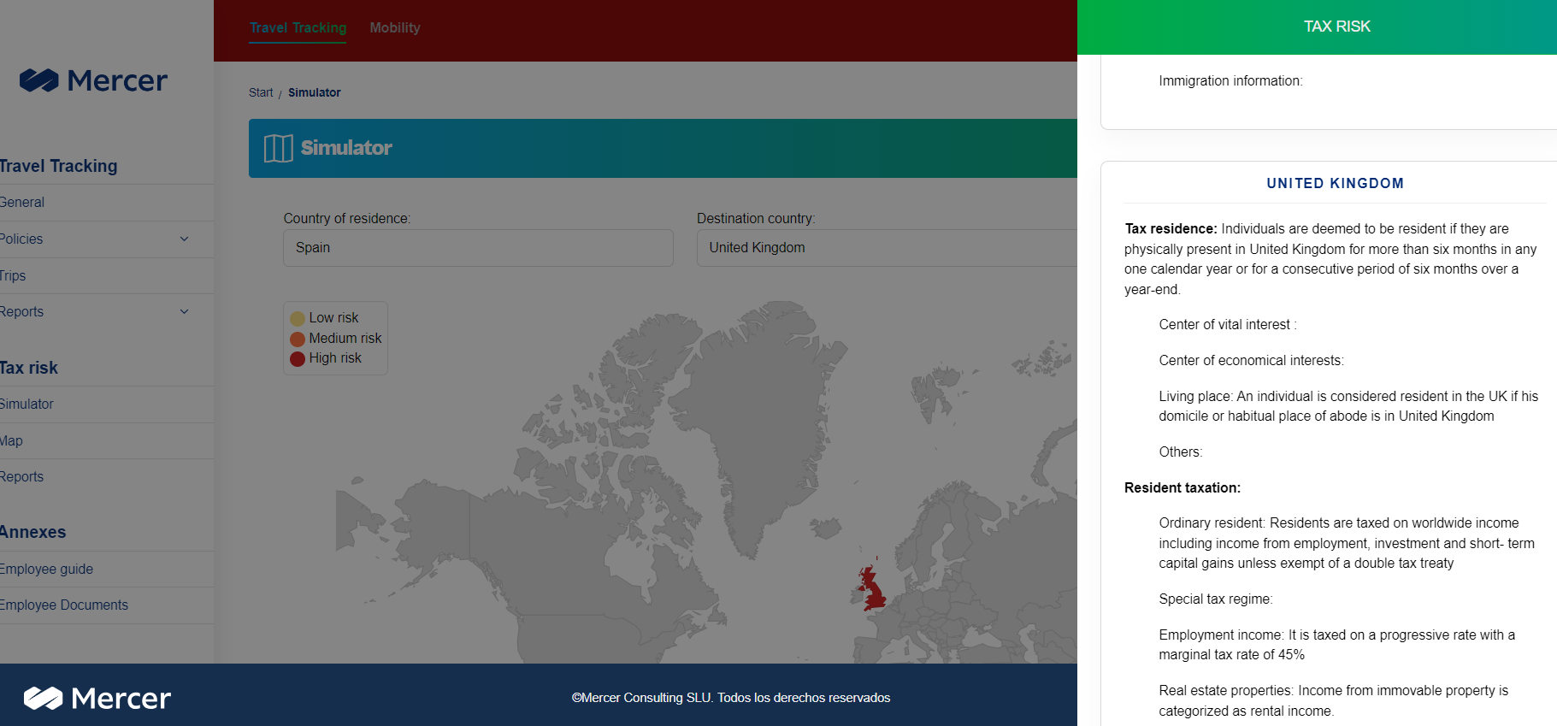Click the Medium risk legend dot
Screen dimensions: 1557x726
coord(298,339)
